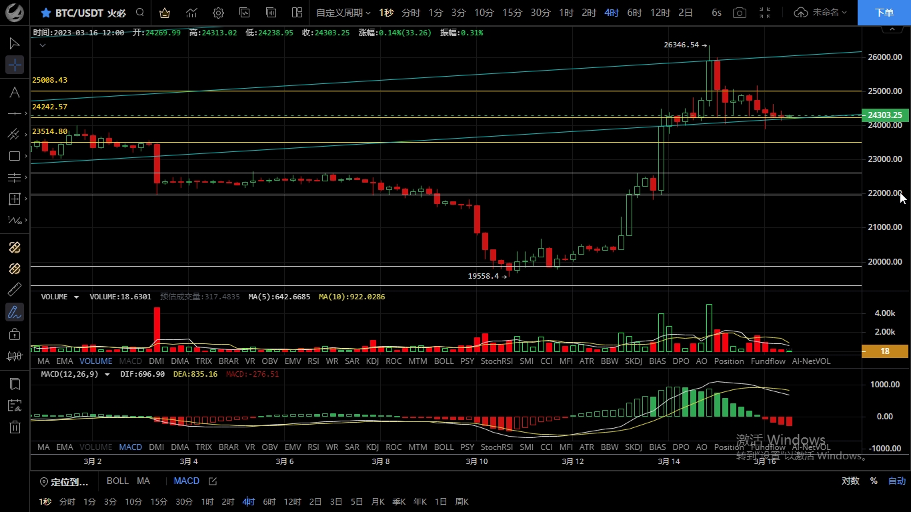Click the exit fullscreen arrows icon

click(x=765, y=13)
